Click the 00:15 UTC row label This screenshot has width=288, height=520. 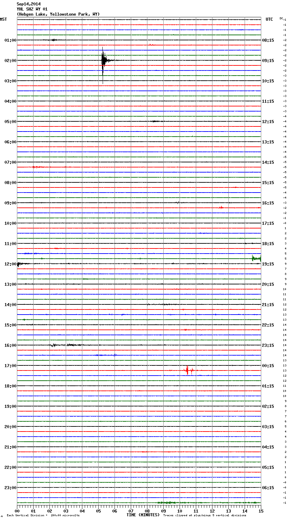pyautogui.click(x=268, y=366)
